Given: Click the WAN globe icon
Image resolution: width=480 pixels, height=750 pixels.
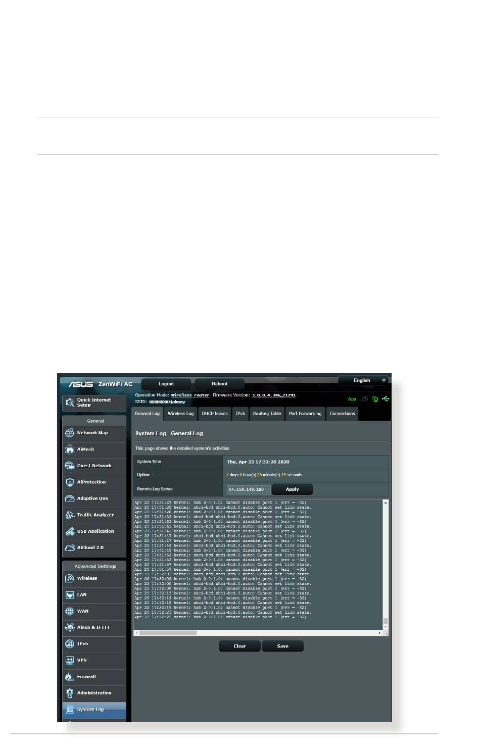Looking at the screenshot, I should (x=70, y=611).
